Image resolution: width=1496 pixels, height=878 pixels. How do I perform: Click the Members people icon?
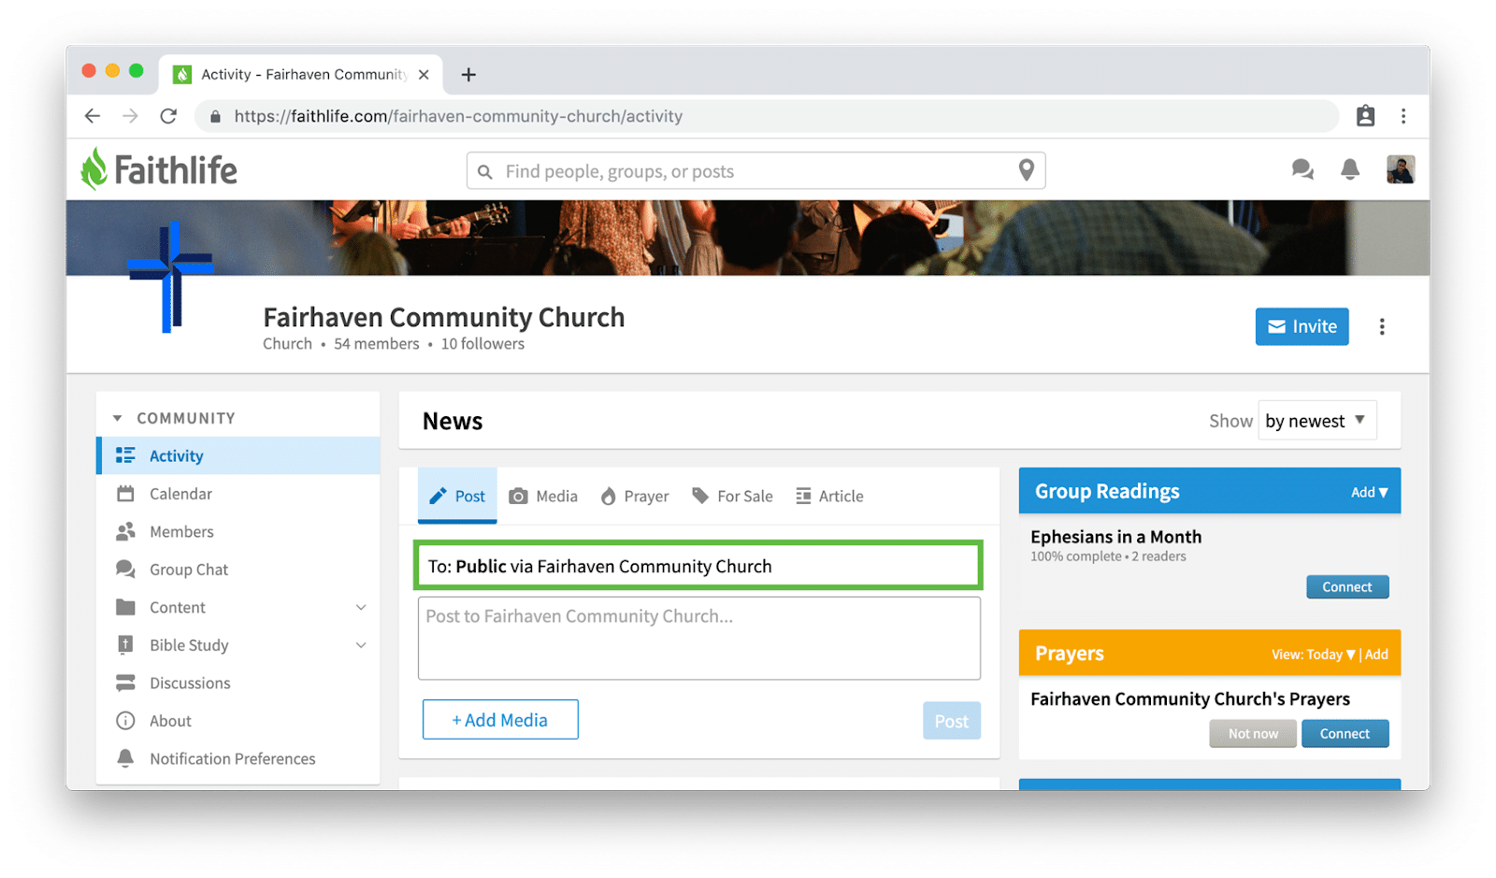click(x=125, y=531)
